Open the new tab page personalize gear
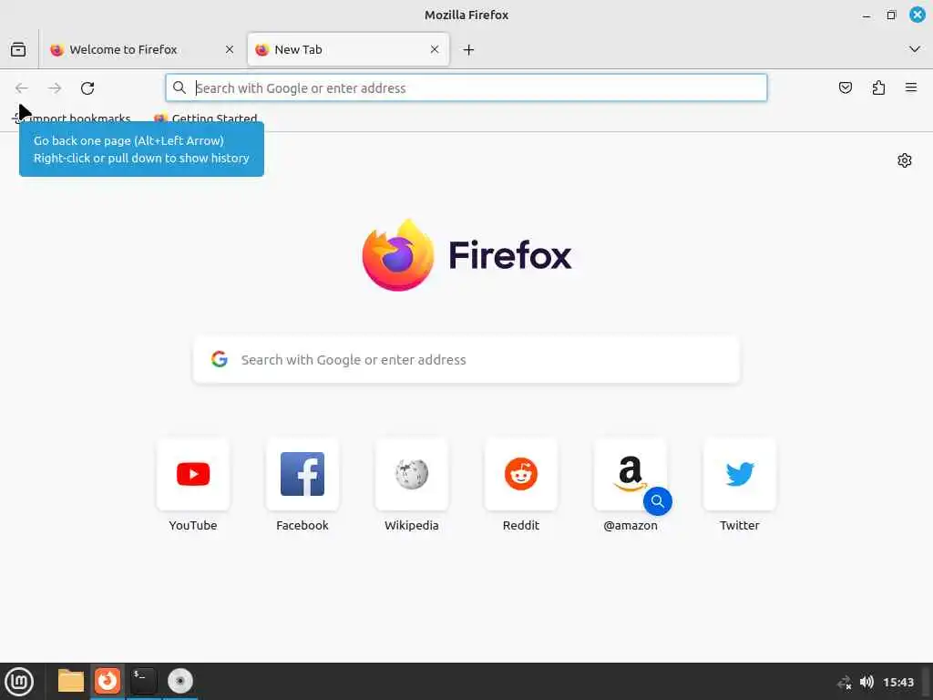933x700 pixels. coord(905,160)
